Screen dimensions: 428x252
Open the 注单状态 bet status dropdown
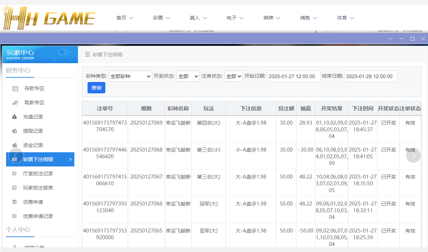[x=233, y=76]
